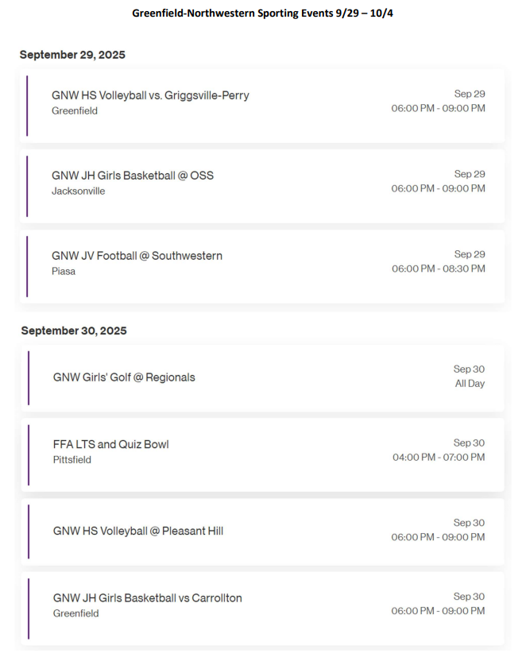Click the Greenfield-Northwestern Sporting Events page title
Viewport: 526px width, 661px height.
pyautogui.click(x=262, y=14)
